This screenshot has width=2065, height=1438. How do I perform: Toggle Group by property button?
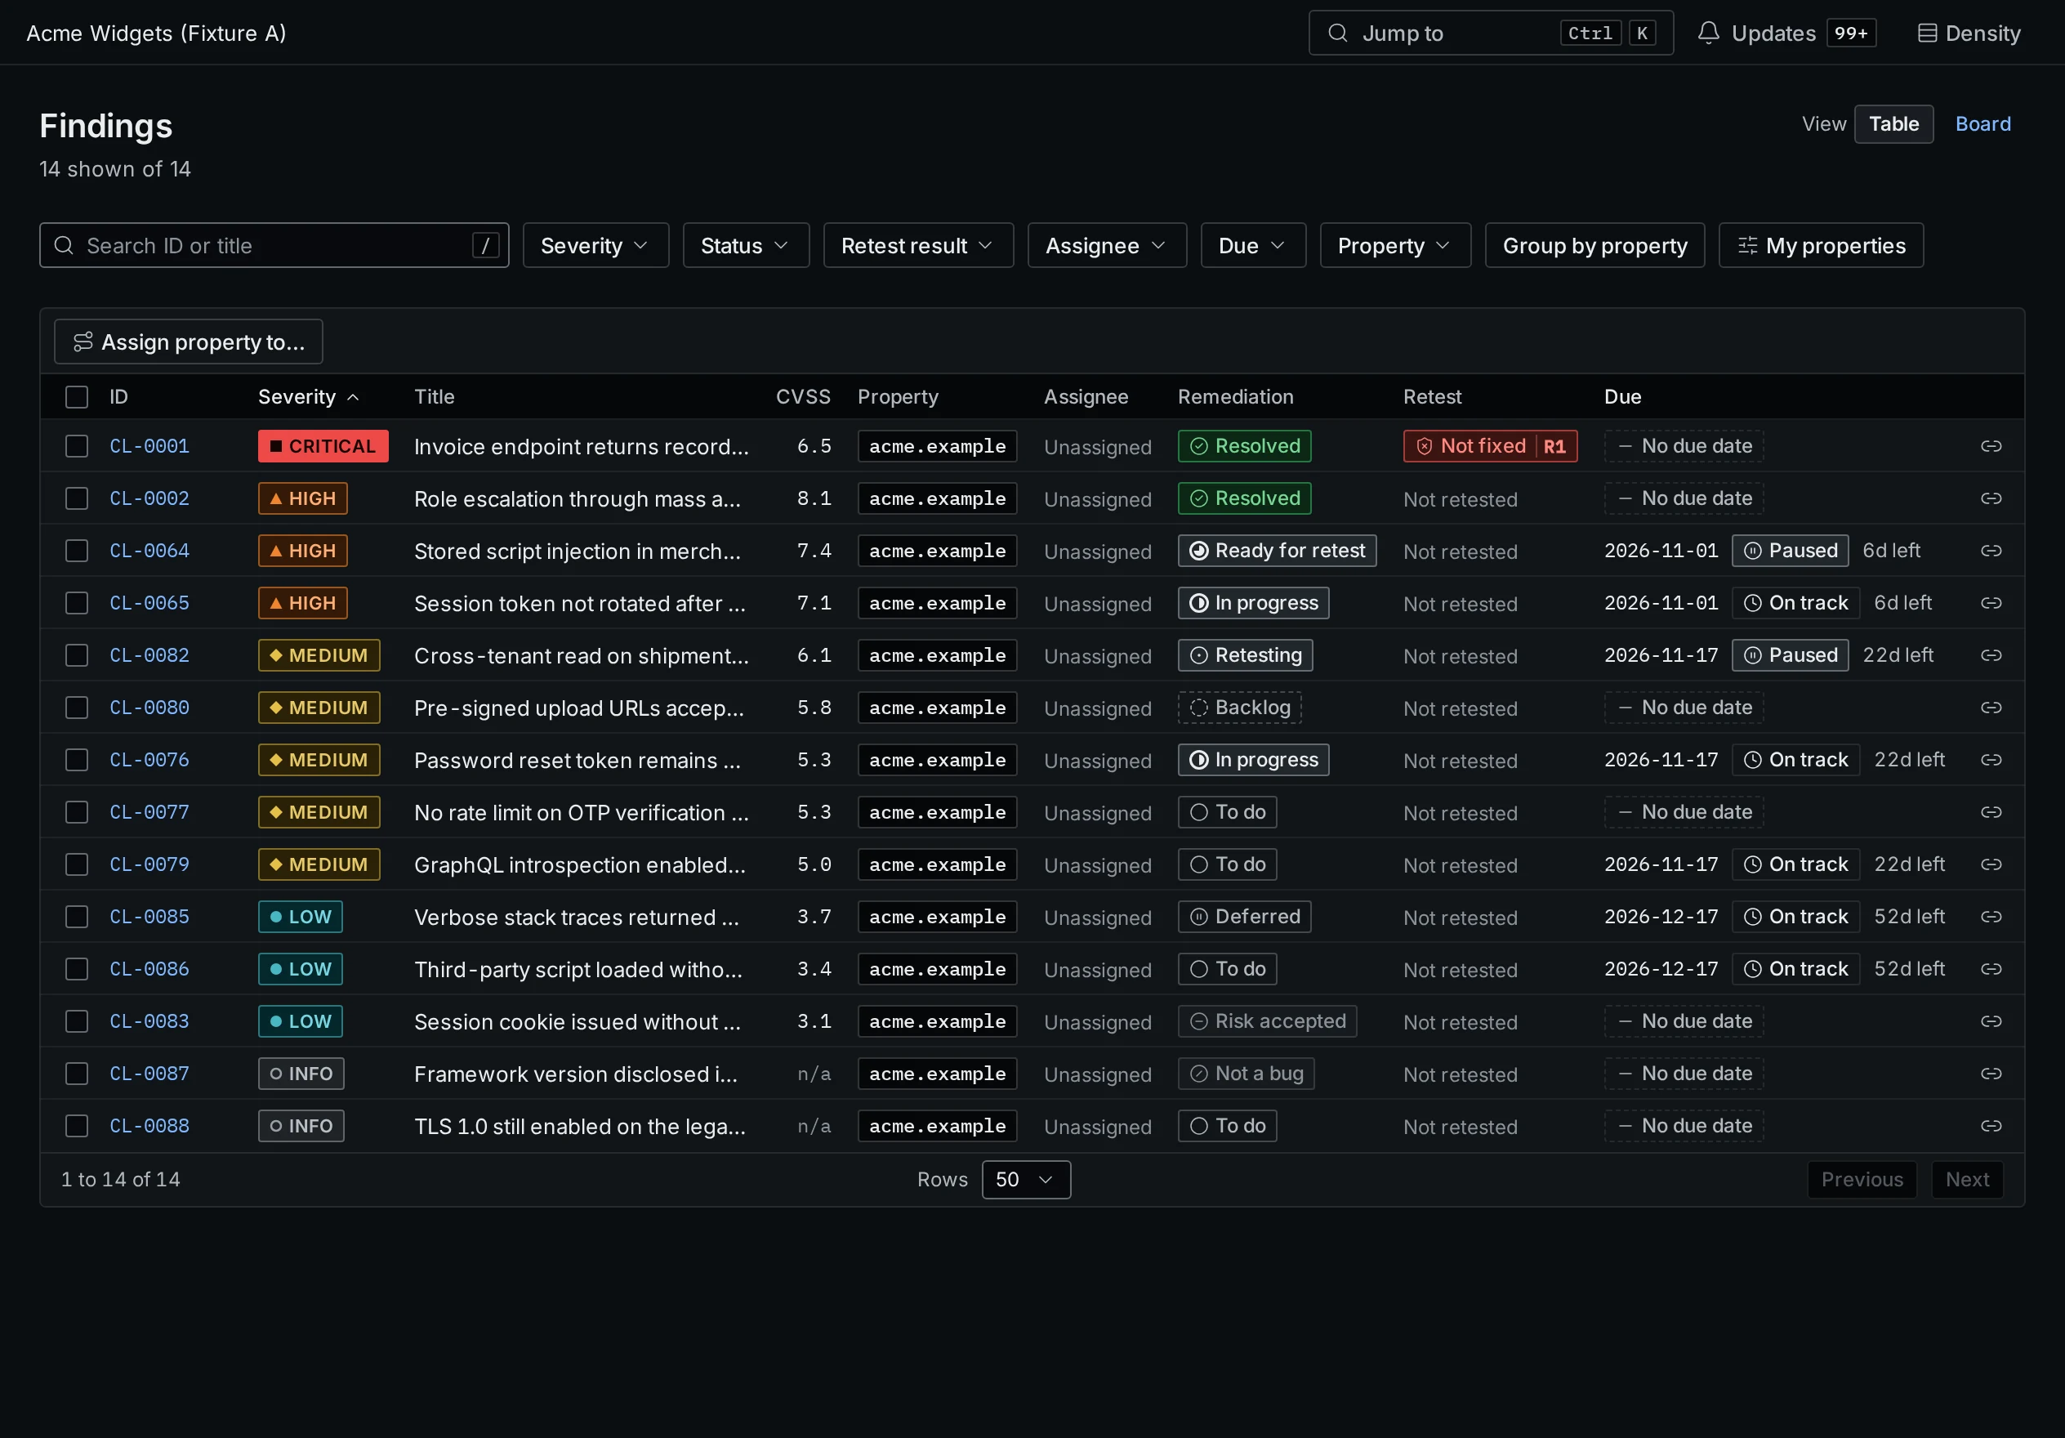[x=1594, y=246]
